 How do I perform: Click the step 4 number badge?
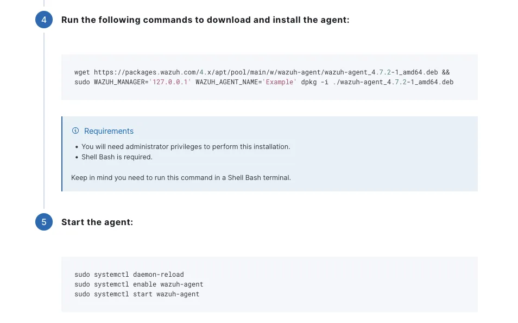coord(44,20)
